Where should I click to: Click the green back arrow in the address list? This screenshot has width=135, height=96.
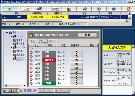(31, 48)
